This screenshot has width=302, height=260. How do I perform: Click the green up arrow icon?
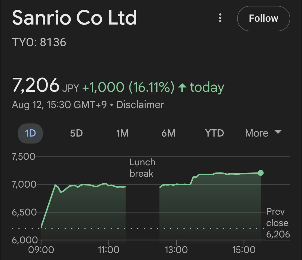coord(182,88)
